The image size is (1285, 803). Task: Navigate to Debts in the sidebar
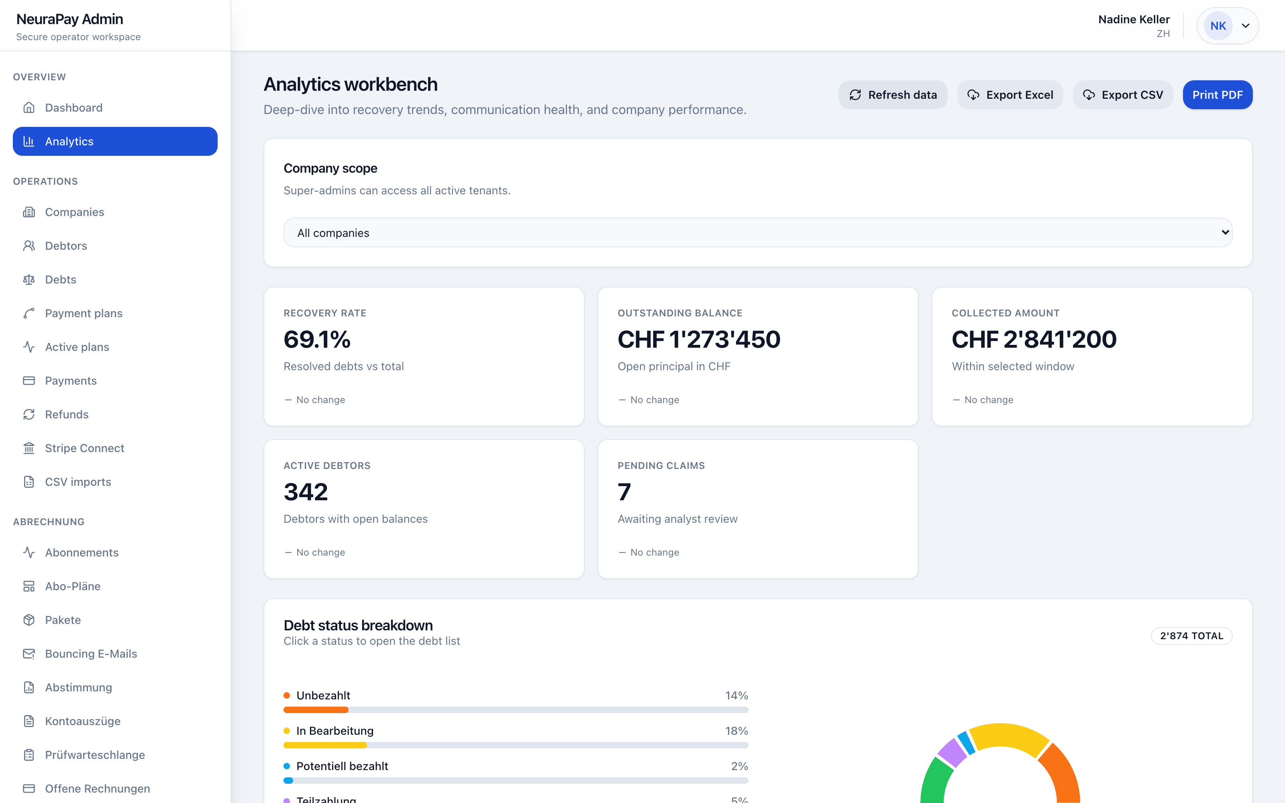pyautogui.click(x=115, y=279)
